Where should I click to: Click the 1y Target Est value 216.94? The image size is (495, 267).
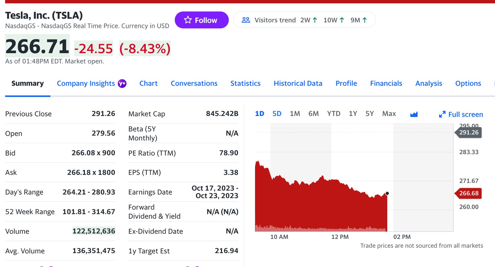(x=227, y=251)
